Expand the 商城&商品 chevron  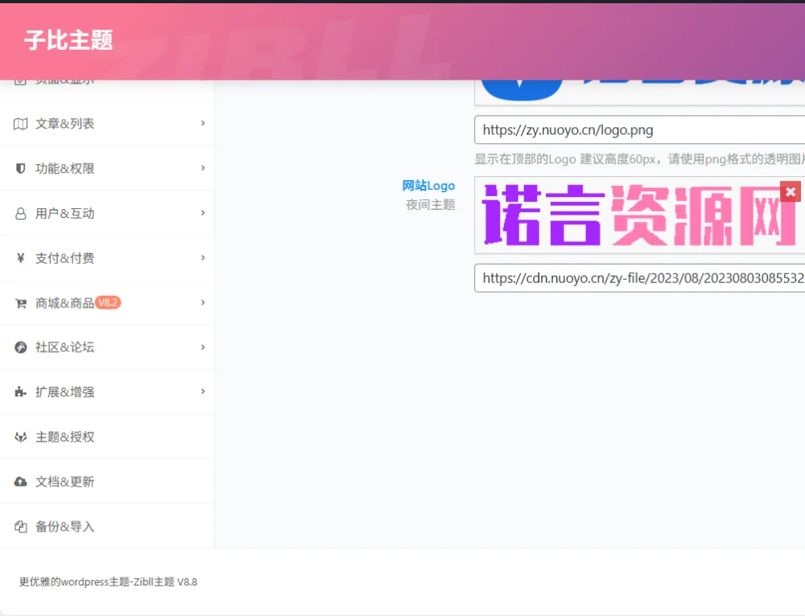(203, 302)
